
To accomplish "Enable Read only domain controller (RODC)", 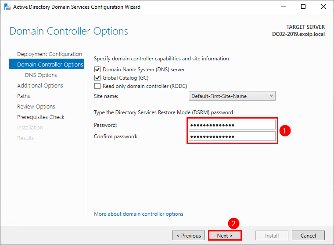I will pyautogui.click(x=97, y=86).
